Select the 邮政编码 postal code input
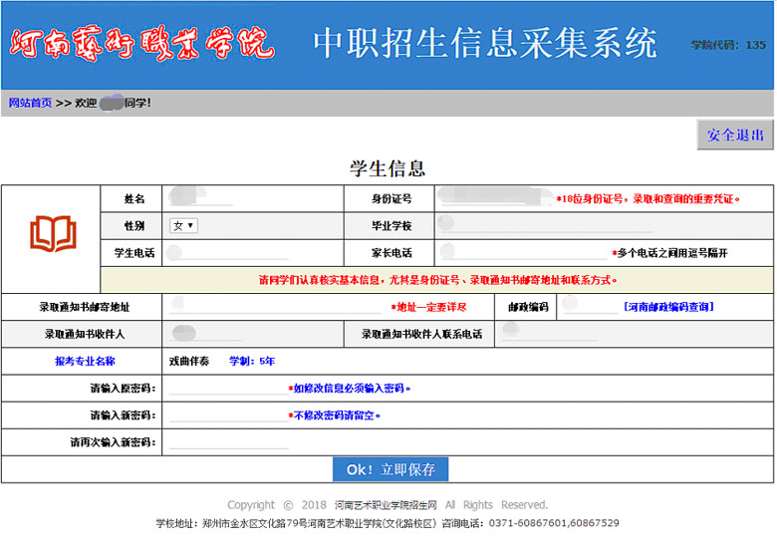This screenshot has width=777, height=550. pyautogui.click(x=590, y=307)
